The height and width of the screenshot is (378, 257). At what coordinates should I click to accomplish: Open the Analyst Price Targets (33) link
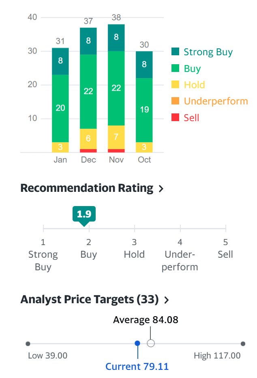click(x=89, y=300)
